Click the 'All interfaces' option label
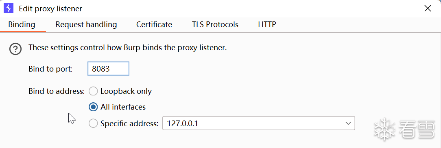Image resolution: width=441 pixels, height=148 pixels. 123,107
